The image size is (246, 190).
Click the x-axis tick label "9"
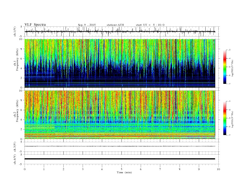tap(199, 169)
